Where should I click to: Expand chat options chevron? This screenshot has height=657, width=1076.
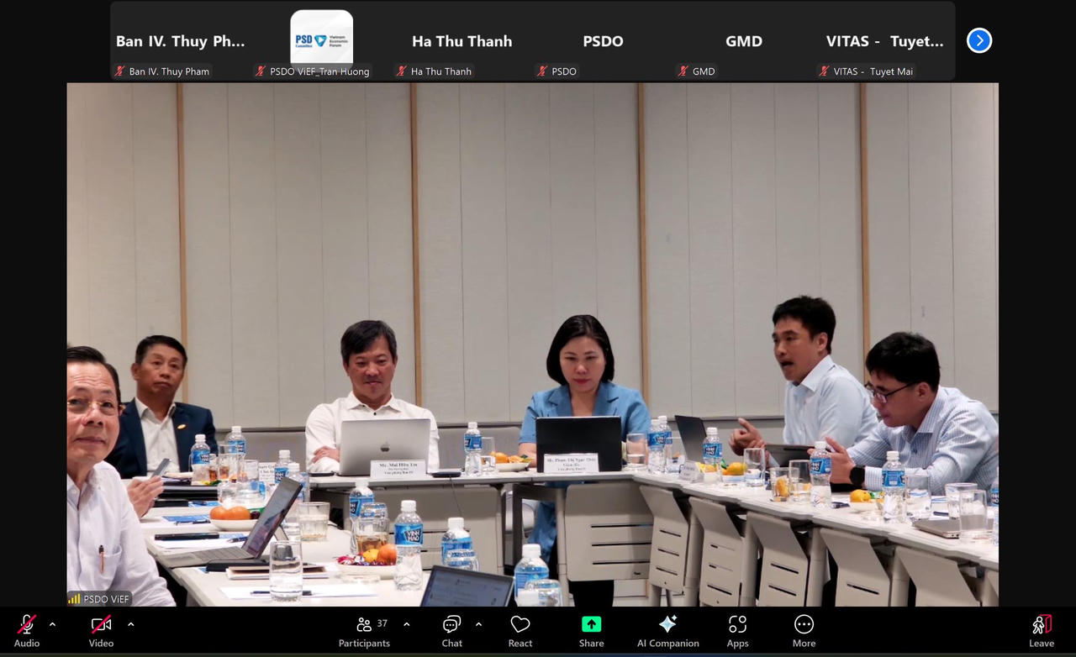pos(478,624)
